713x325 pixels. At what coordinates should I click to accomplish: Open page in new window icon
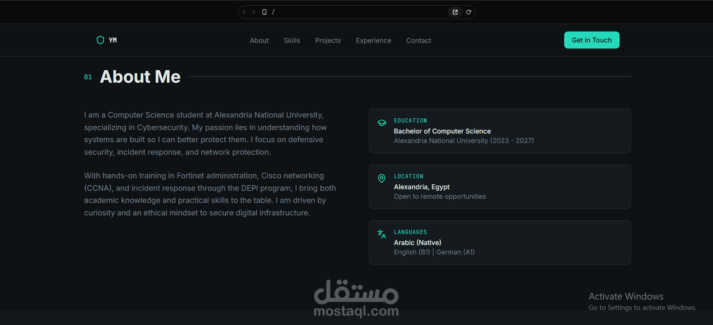455,12
